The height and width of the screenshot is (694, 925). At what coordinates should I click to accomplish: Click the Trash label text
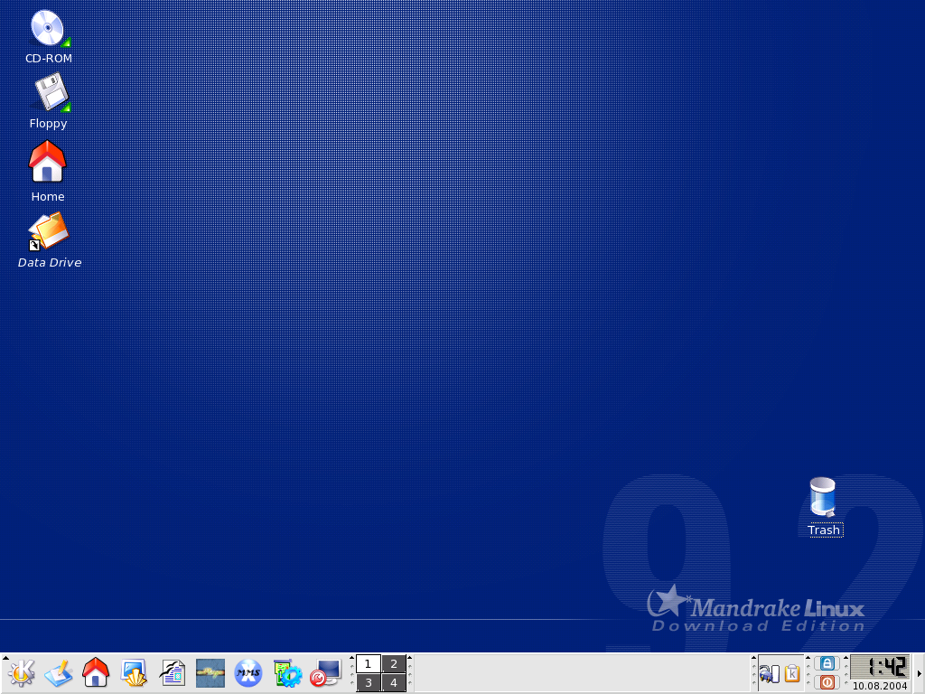click(x=824, y=530)
